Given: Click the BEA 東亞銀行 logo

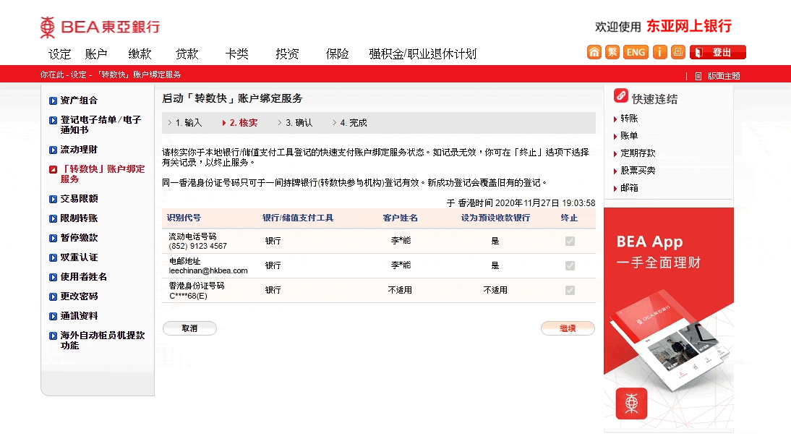Looking at the screenshot, I should pos(100,27).
